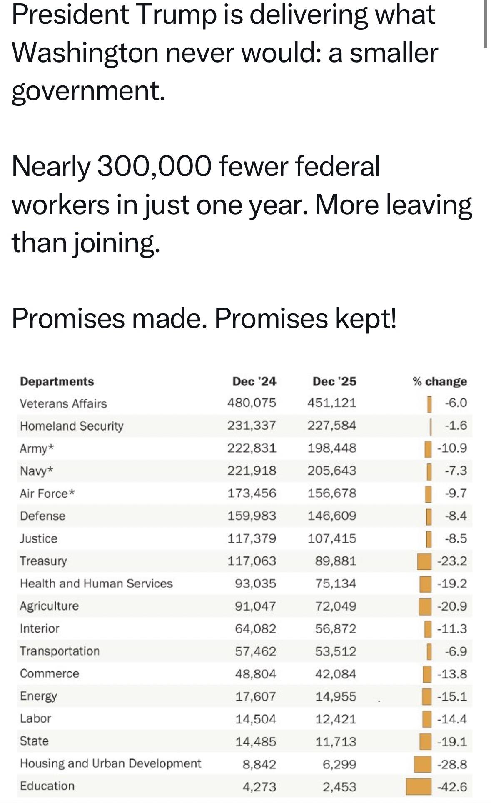Click the 'Promises made. Promises kept!' text

pyautogui.click(x=204, y=318)
